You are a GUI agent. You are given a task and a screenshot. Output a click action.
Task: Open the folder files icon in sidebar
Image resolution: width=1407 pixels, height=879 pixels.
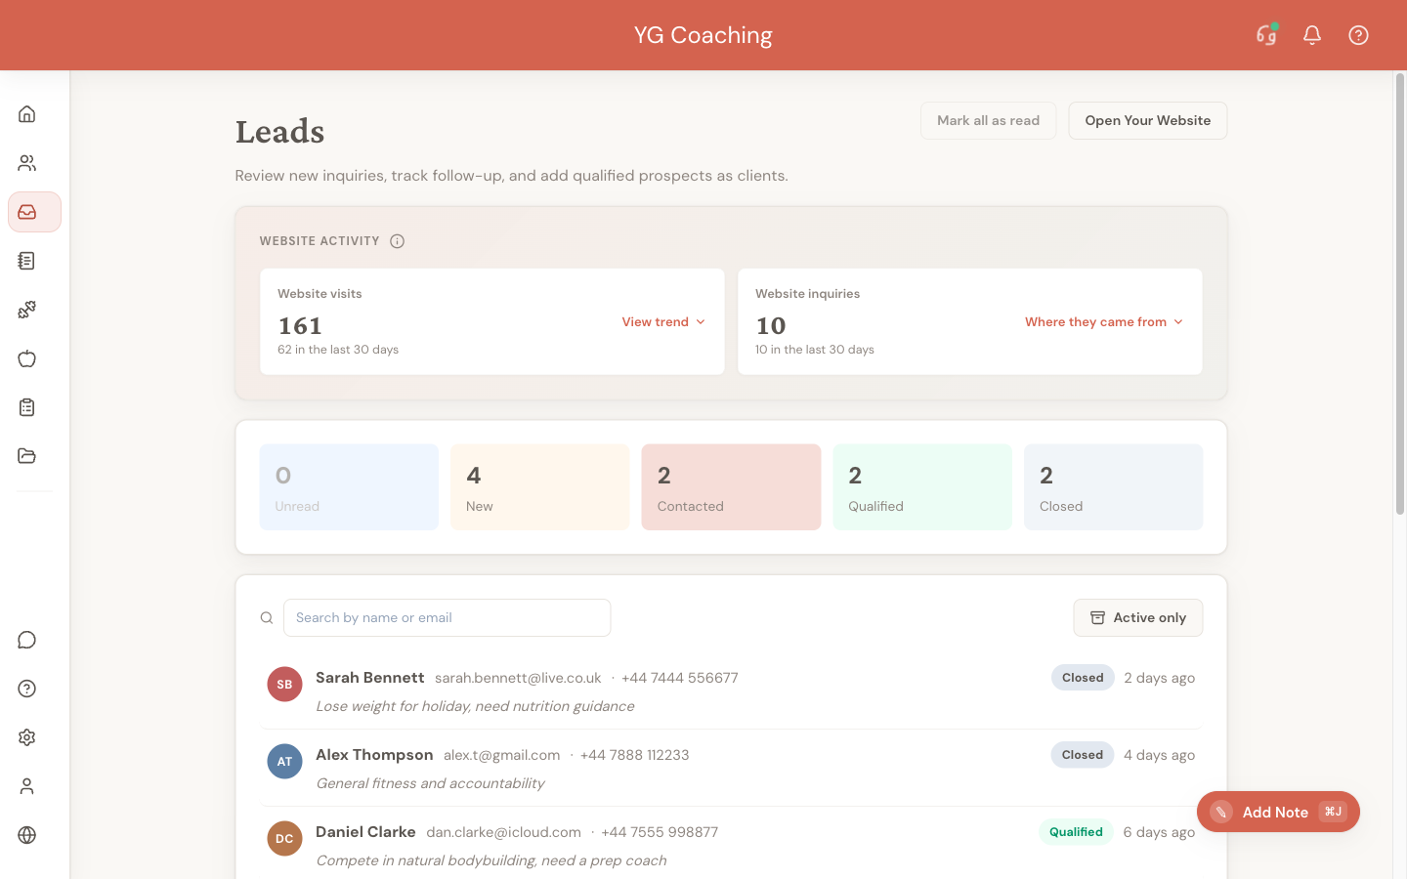(x=27, y=456)
